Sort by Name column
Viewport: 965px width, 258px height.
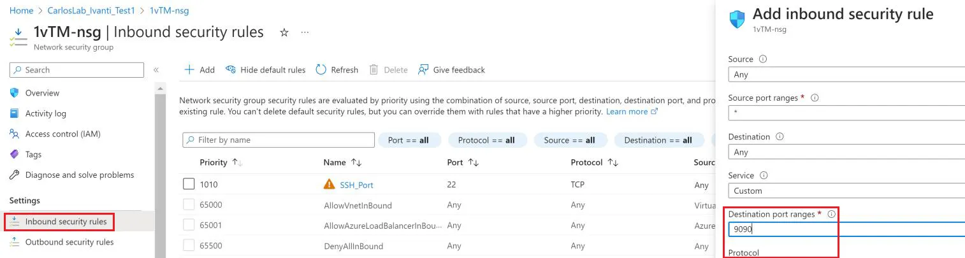(343, 162)
